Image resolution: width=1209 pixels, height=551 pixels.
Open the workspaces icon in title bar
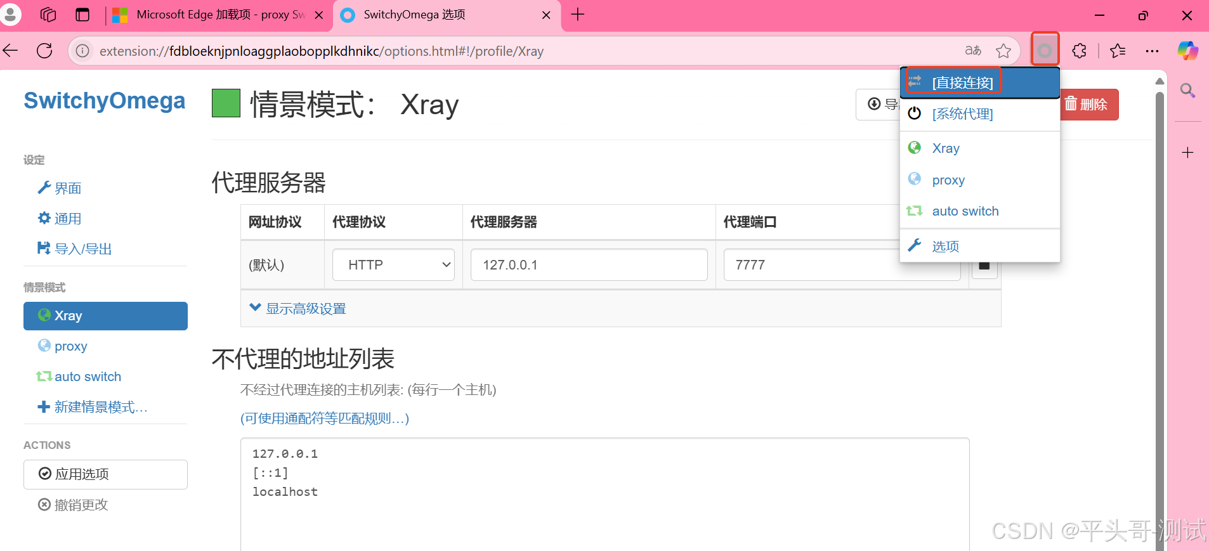(x=48, y=15)
